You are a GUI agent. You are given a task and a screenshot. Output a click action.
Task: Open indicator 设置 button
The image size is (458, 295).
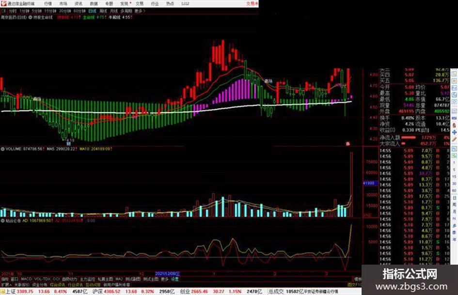pos(175,279)
